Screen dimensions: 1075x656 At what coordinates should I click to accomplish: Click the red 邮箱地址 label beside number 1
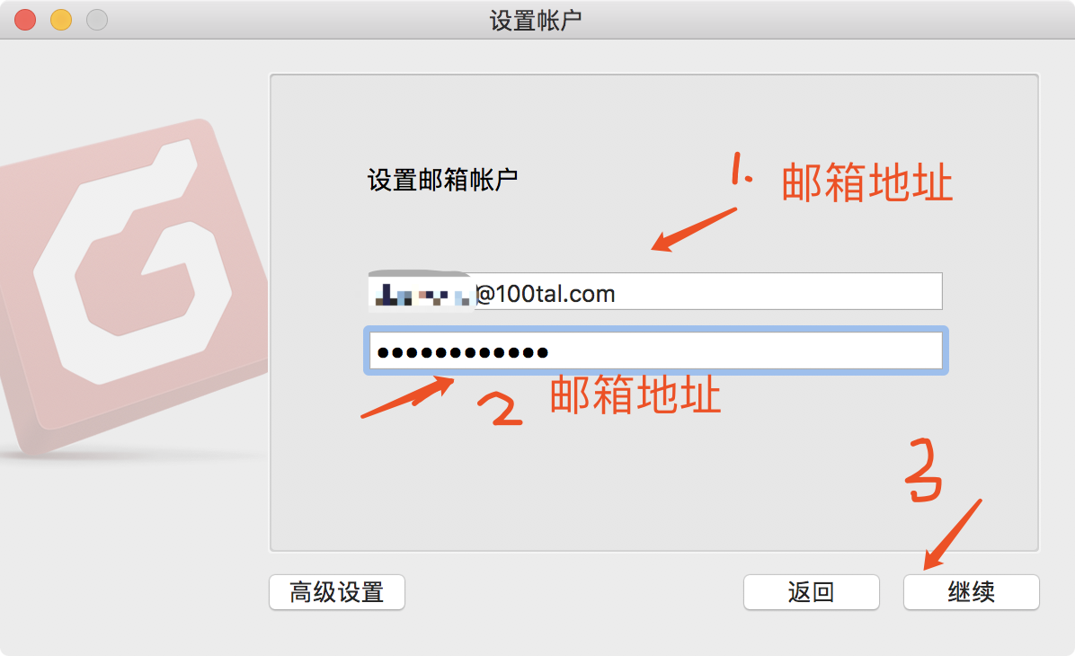[867, 183]
